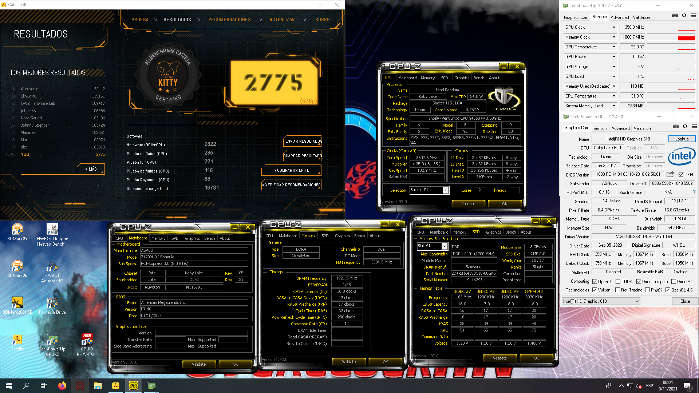Image resolution: width=699 pixels, height=393 pixels.
Task: Click the Name field showing Intel(R) HD Graphics 610
Action: tap(628, 139)
